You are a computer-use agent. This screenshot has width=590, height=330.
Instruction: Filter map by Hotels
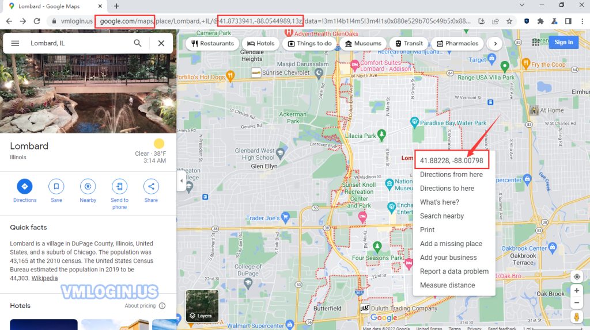point(261,44)
